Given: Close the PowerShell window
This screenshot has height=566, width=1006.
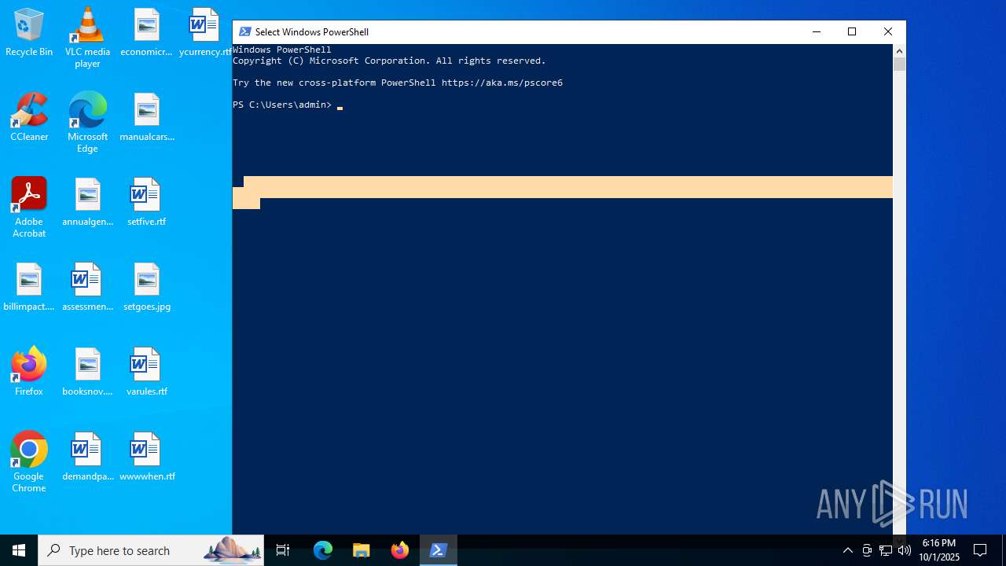Looking at the screenshot, I should tap(888, 31).
